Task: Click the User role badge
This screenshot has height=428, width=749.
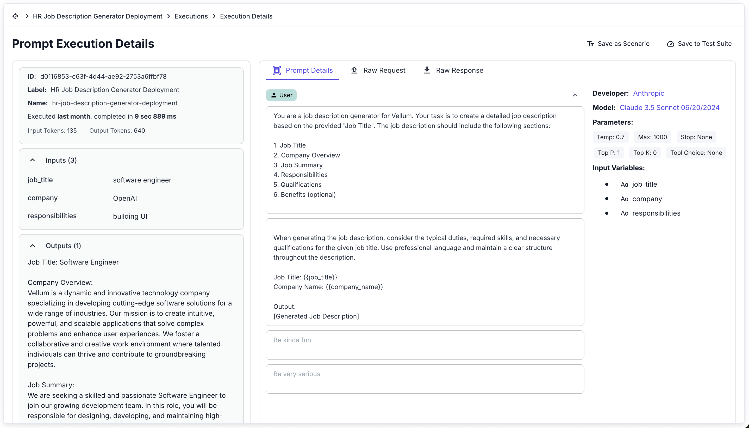Action: pyautogui.click(x=281, y=95)
